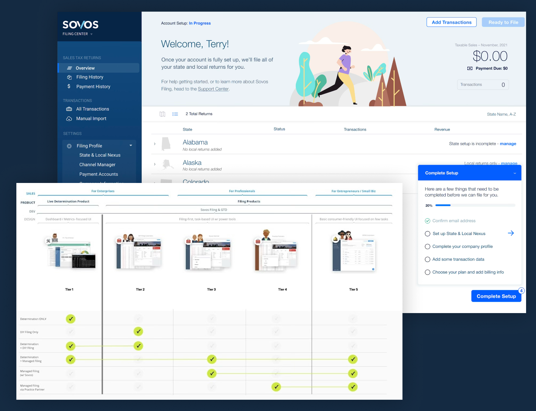Open the Alabama state name
Screen dimensions: 536x411
(195, 142)
